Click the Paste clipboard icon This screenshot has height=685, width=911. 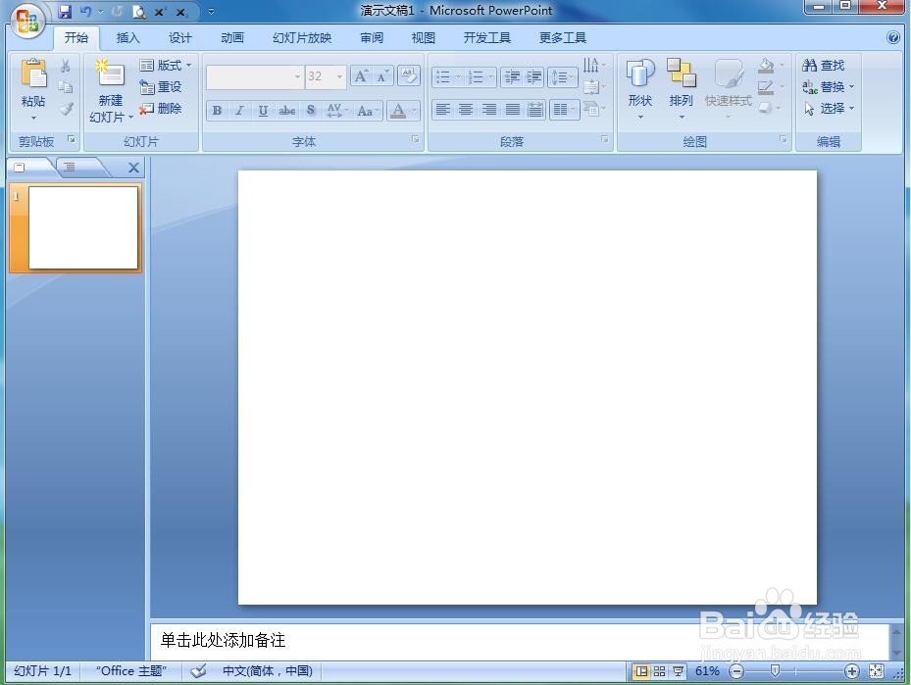click(33, 75)
